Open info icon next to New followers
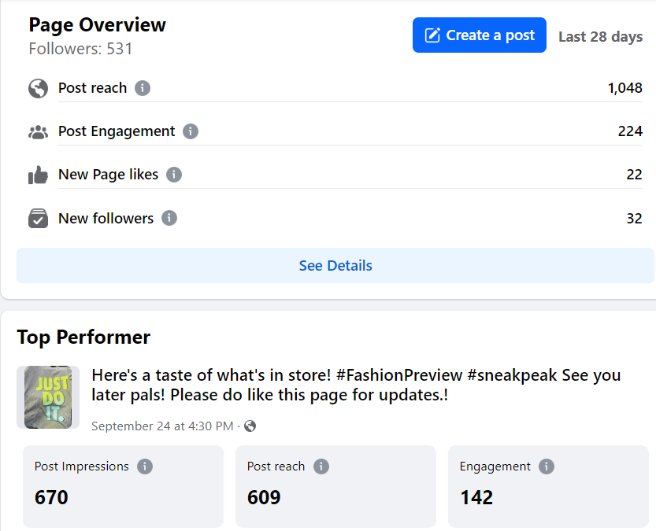Viewport: 656px width, 531px height. pos(169,218)
